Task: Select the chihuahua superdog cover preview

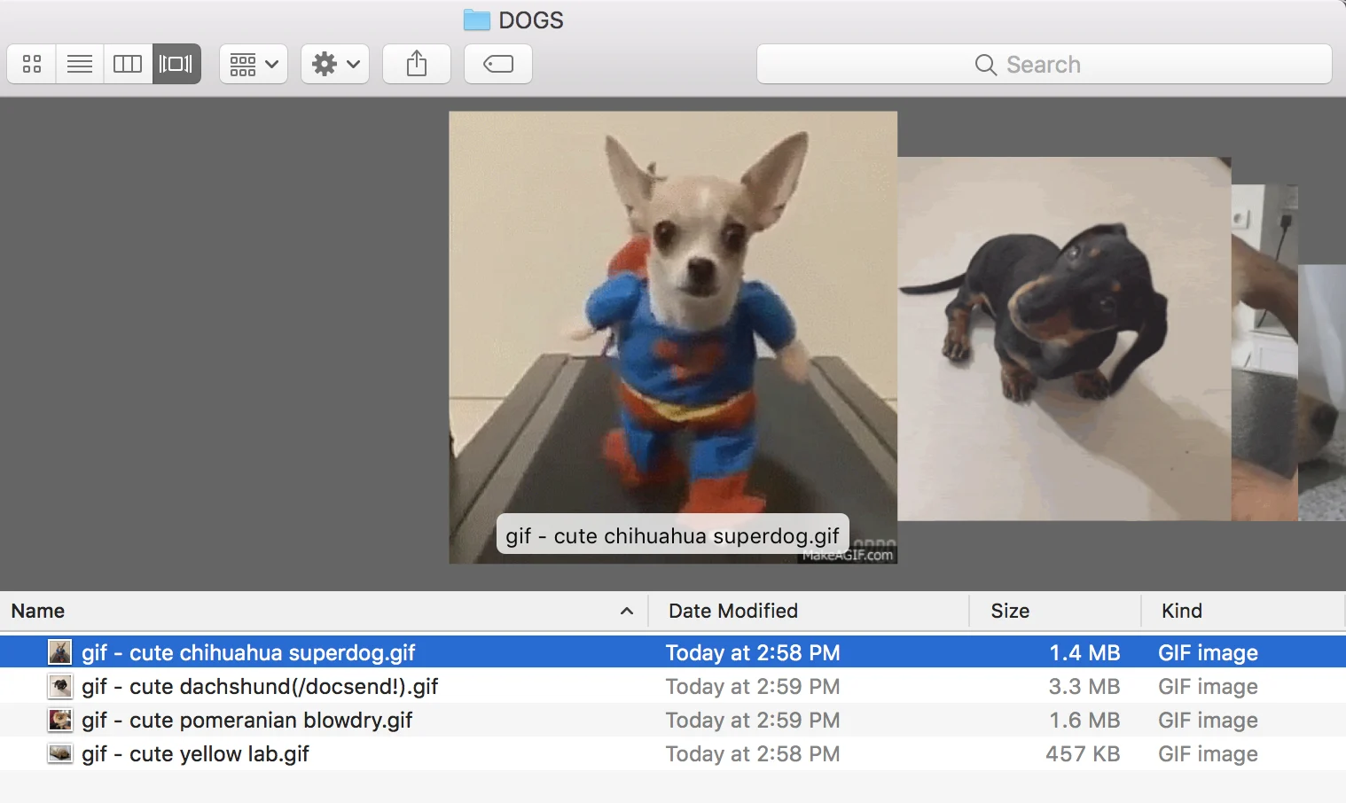Action: coord(673,337)
